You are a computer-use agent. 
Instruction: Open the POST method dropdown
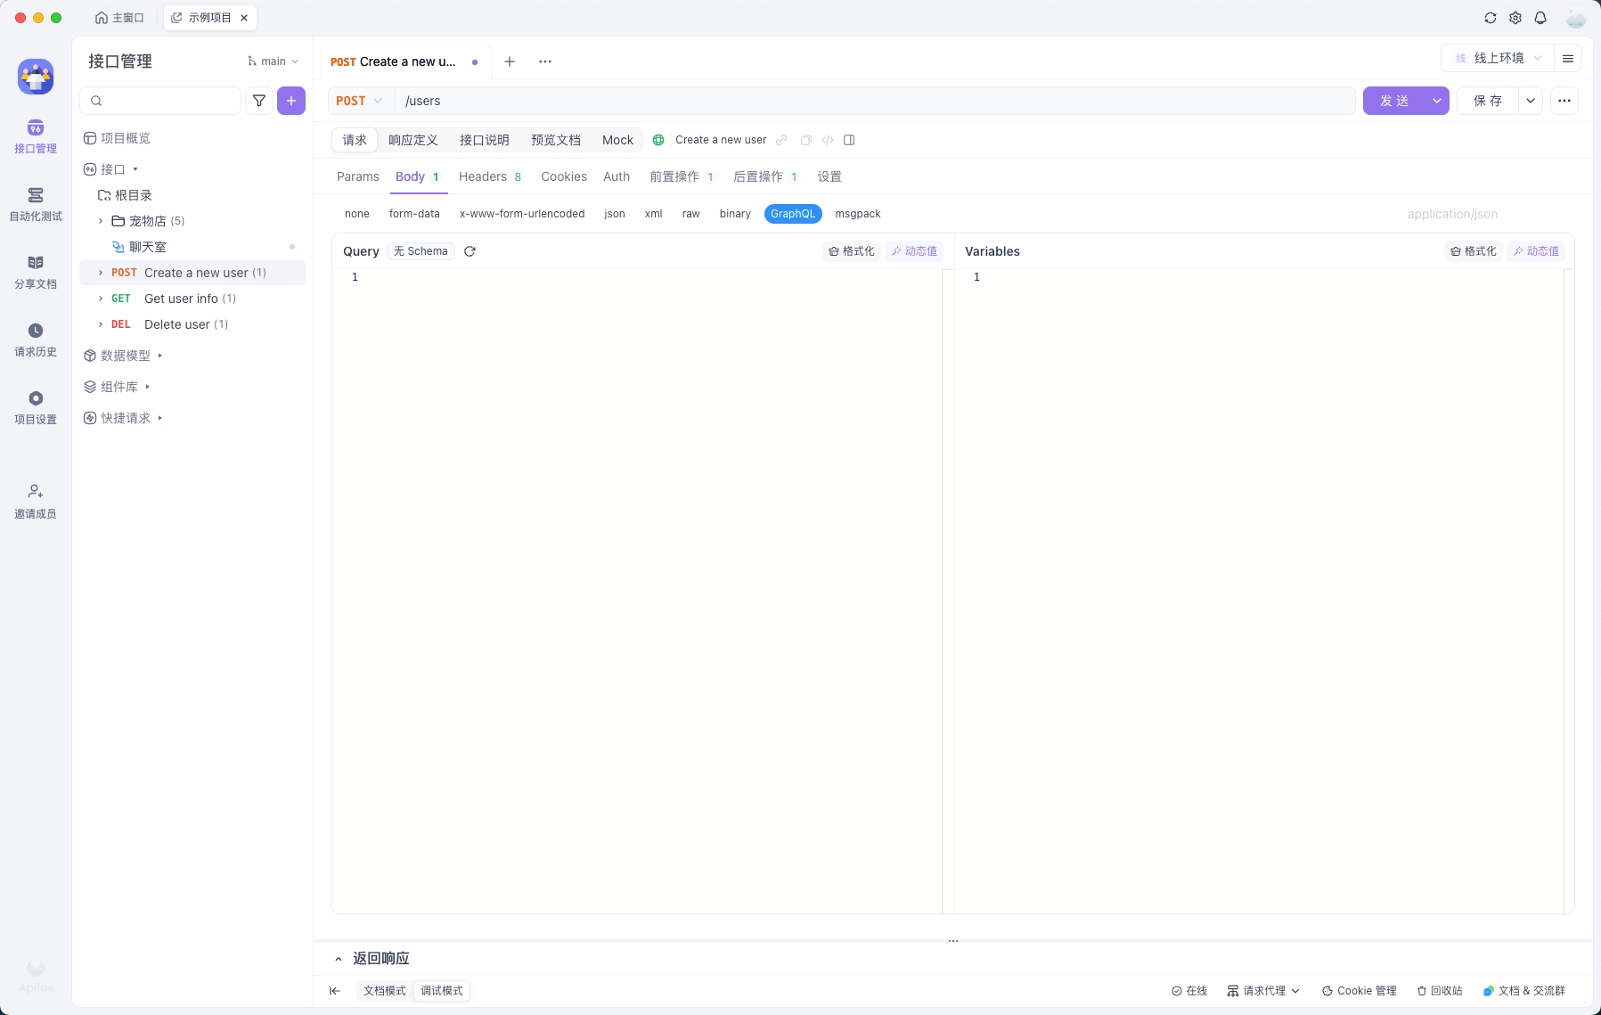(x=360, y=101)
